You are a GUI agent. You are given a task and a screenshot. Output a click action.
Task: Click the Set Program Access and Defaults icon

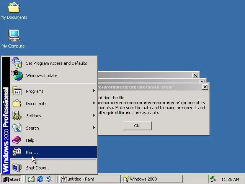(17, 63)
